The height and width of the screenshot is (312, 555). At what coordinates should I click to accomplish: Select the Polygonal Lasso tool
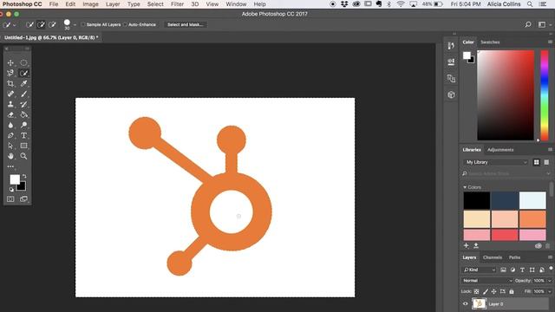click(x=10, y=73)
